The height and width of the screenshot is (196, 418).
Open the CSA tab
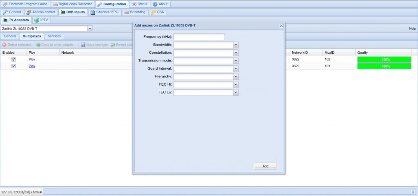158,12
